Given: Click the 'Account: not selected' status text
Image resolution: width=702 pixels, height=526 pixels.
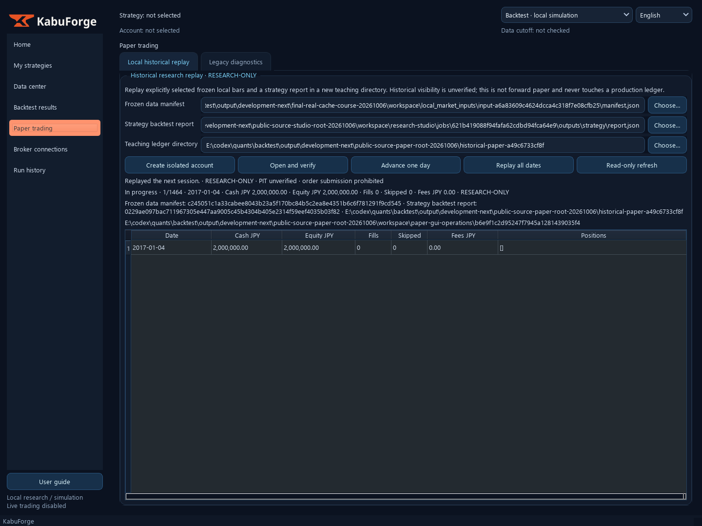Looking at the screenshot, I should click(x=150, y=30).
